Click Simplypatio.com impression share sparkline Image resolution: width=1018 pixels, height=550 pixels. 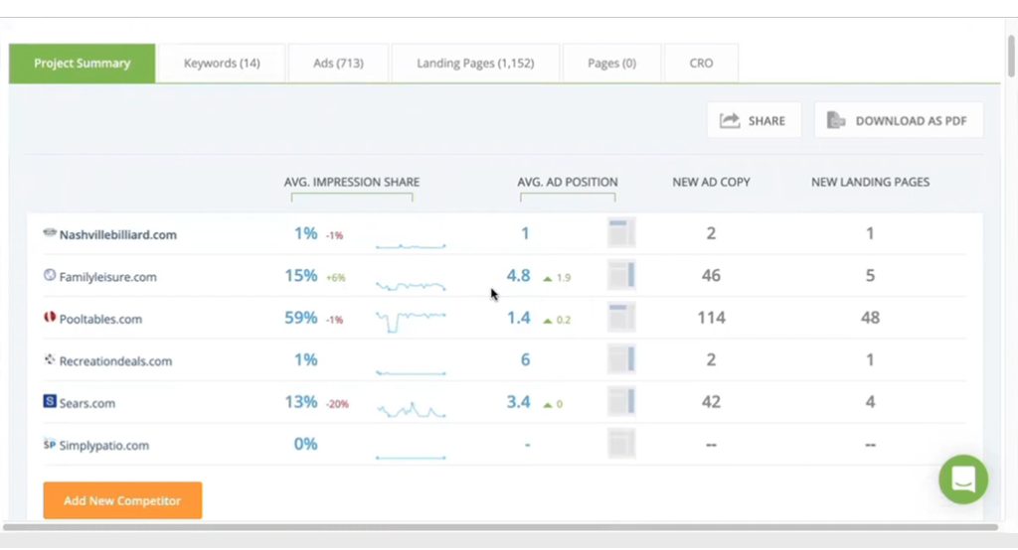[411, 458]
